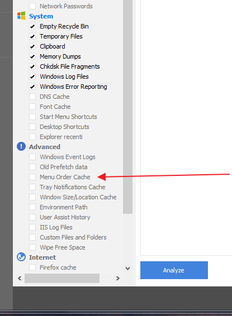
Task: Click the horizontal scrollbar left arrow
Action: [20, 278]
